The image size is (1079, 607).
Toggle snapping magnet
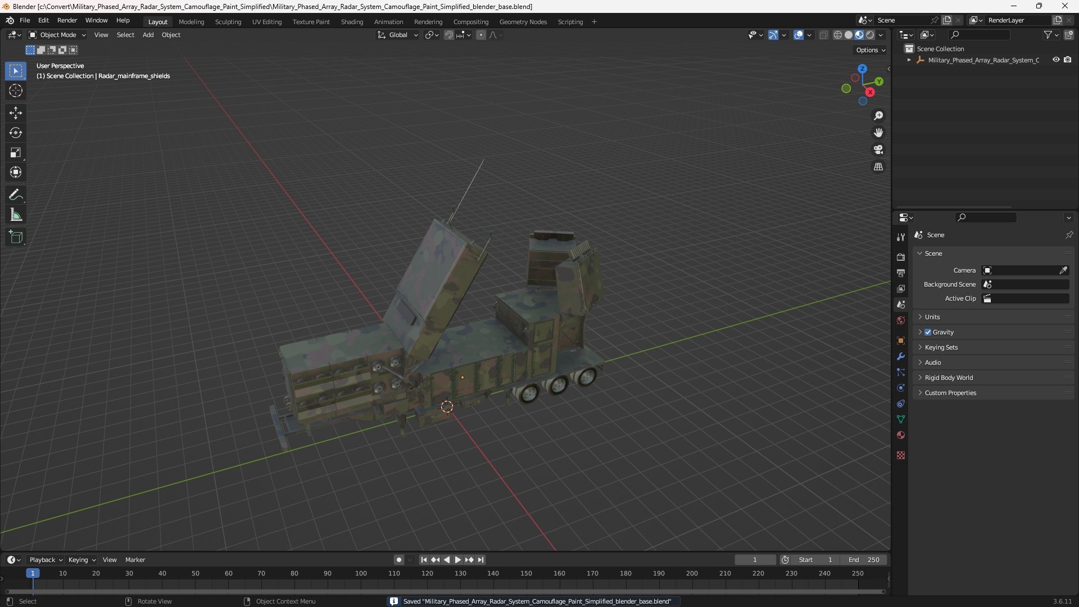coord(449,35)
